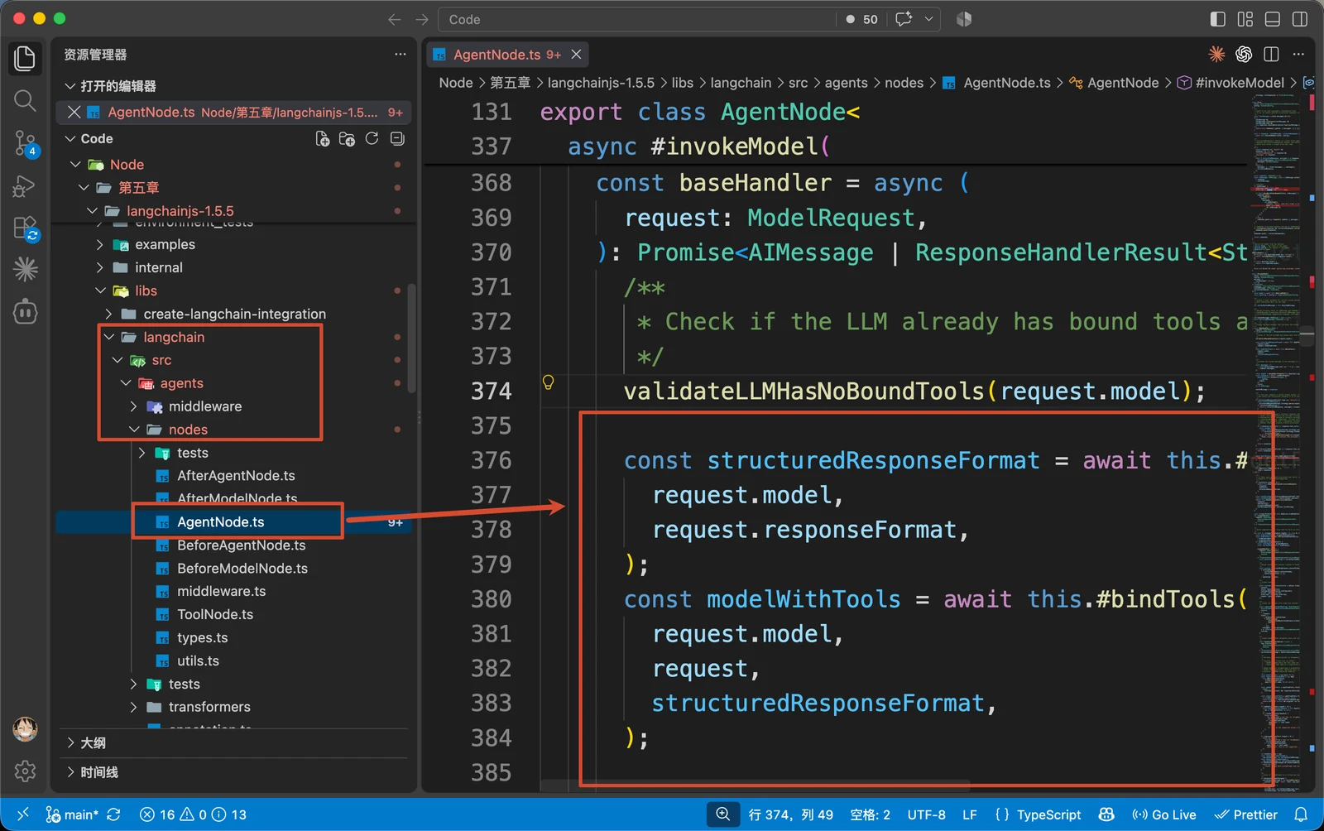The width and height of the screenshot is (1324, 831).
Task: Open Source Control view with badge
Action: tap(25, 144)
